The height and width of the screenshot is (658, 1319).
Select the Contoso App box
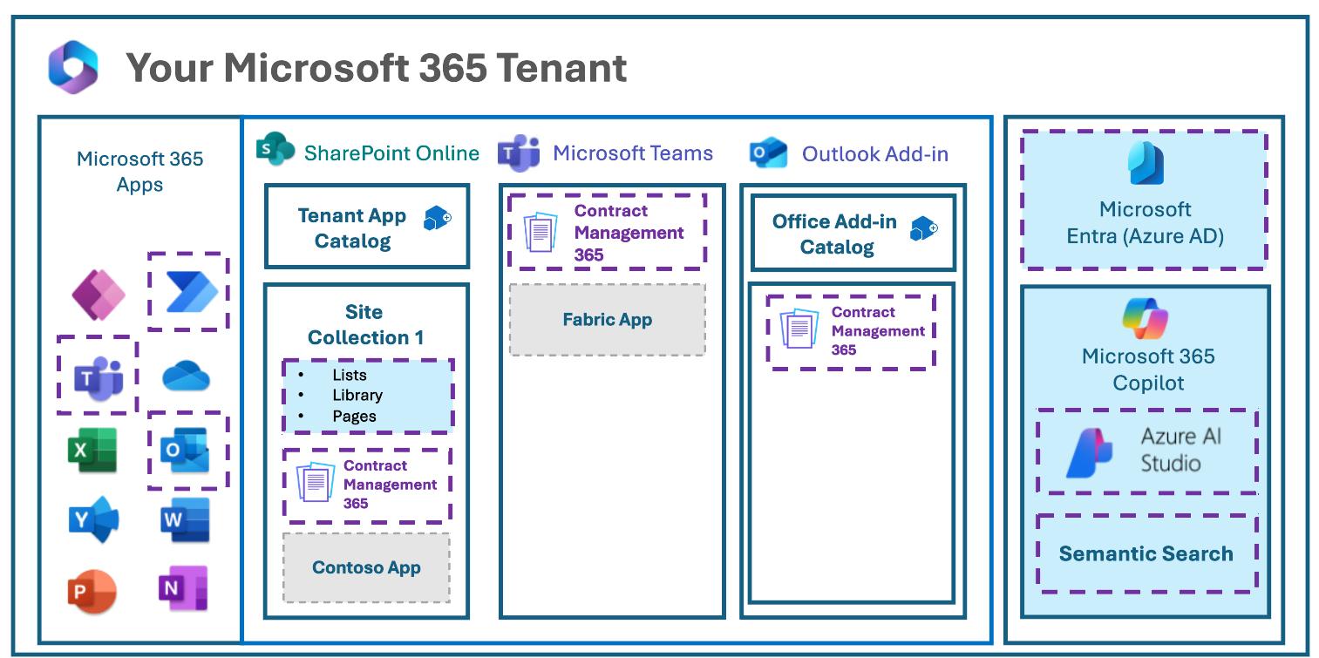pos(366,568)
